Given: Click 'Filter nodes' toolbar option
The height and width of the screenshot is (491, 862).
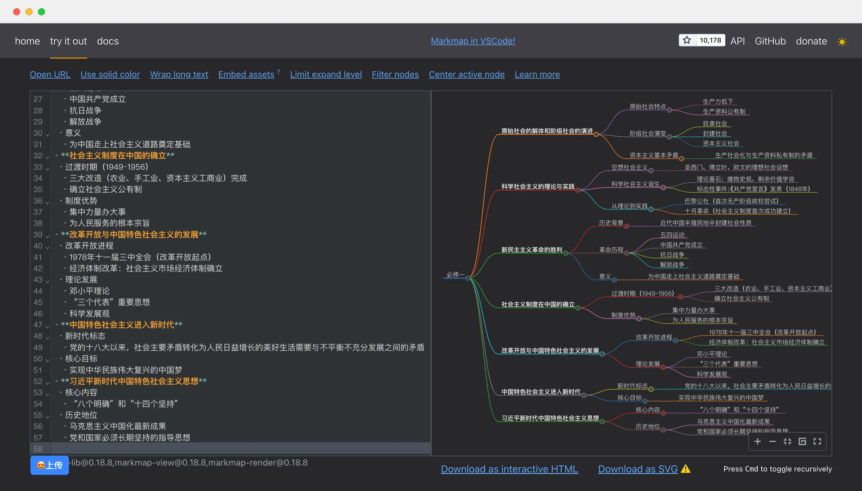Looking at the screenshot, I should click(395, 74).
